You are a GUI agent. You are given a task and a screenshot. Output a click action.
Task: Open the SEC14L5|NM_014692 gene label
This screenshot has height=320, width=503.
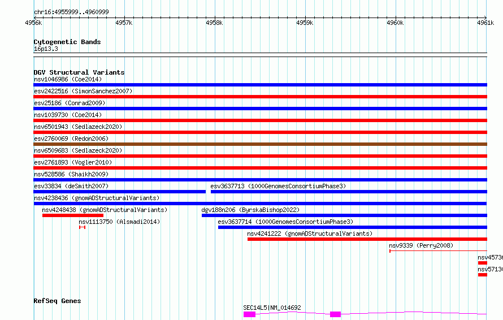tap(272, 308)
